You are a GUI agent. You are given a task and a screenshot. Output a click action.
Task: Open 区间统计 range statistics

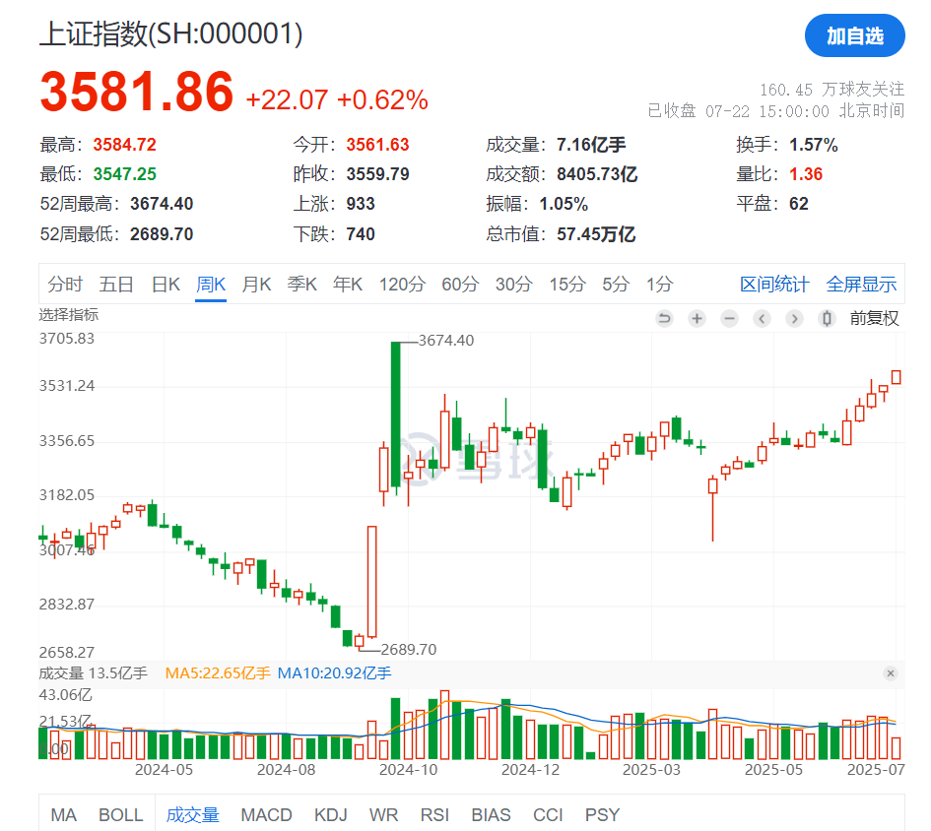[774, 285]
